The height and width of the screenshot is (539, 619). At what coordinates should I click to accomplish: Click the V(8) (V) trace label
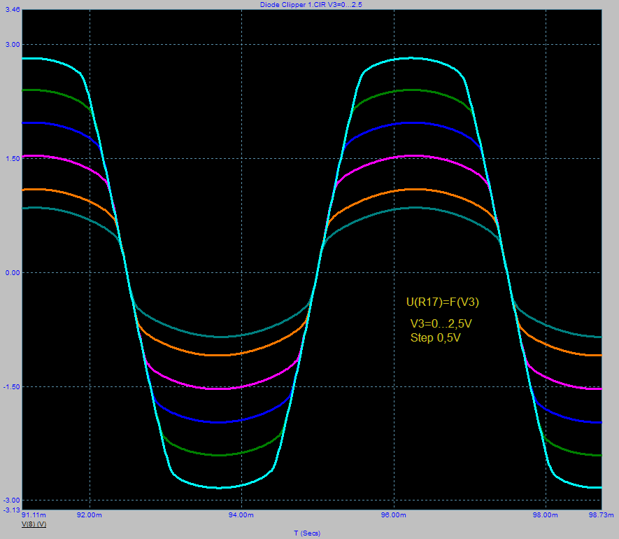point(34,524)
